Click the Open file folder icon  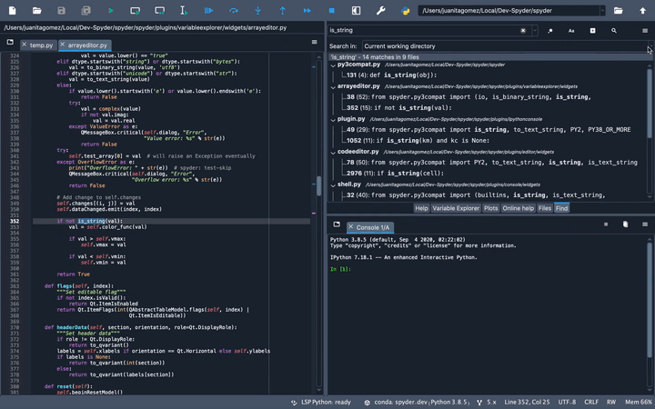(x=36, y=10)
